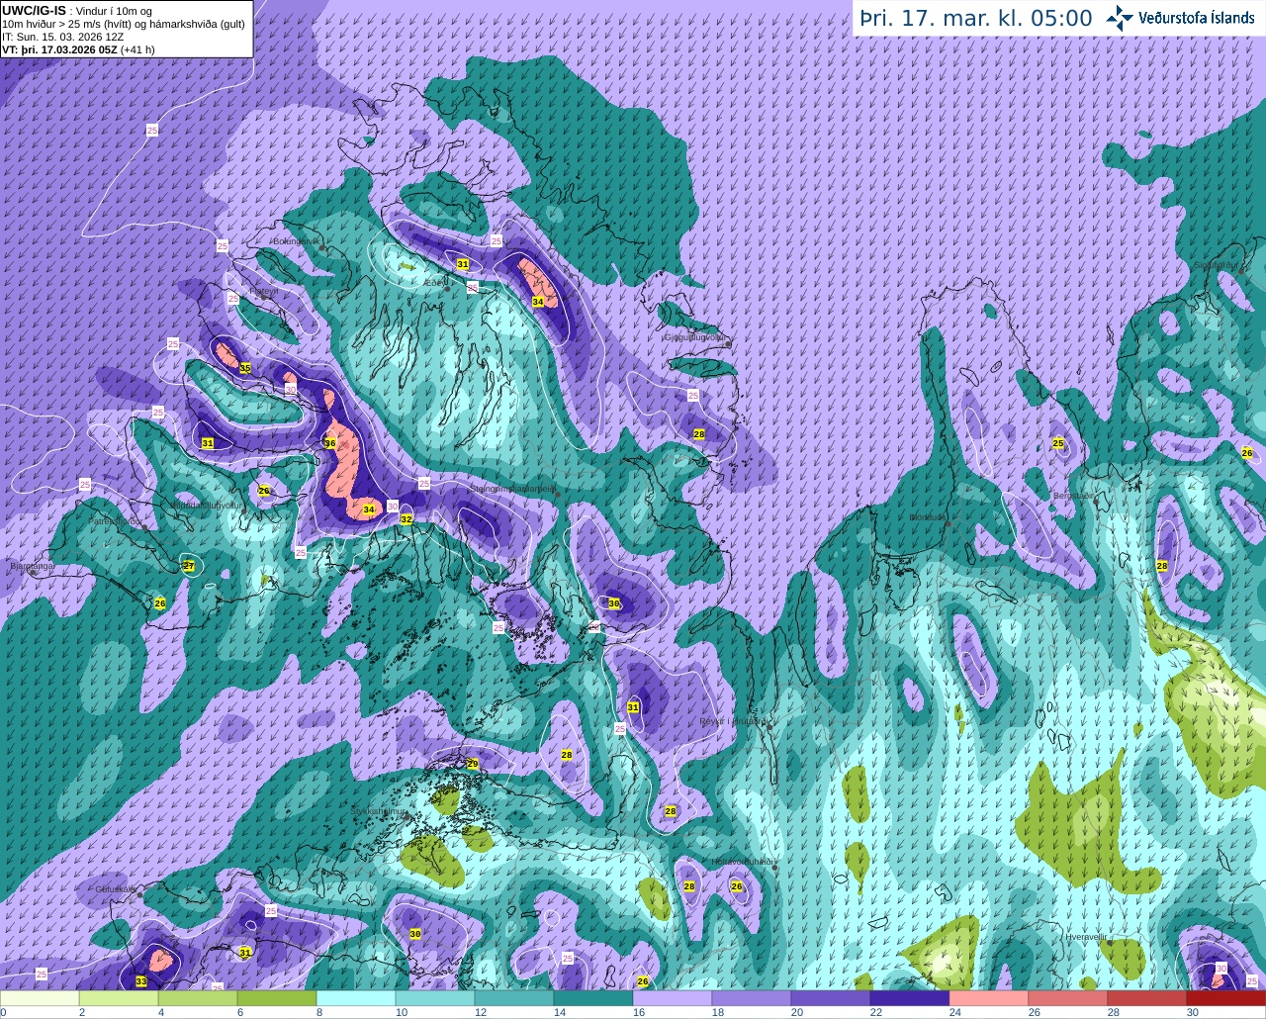Click the Stykkishólmur station label
1266x1019 pixels.
[x=380, y=810]
